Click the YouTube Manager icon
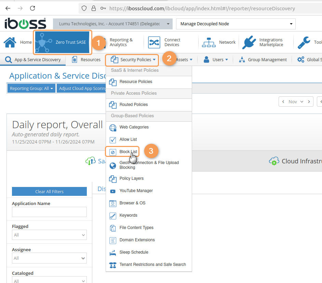The image size is (322, 283). tap(113, 191)
